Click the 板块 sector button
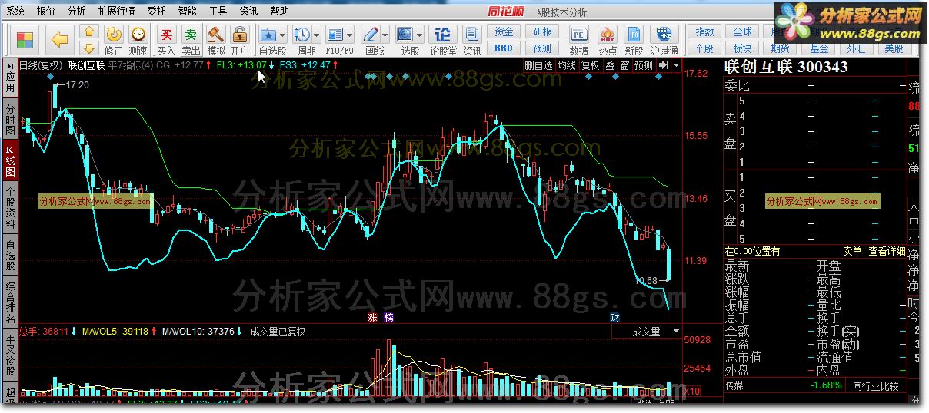Viewport: 929px width, 413px height. (x=742, y=48)
